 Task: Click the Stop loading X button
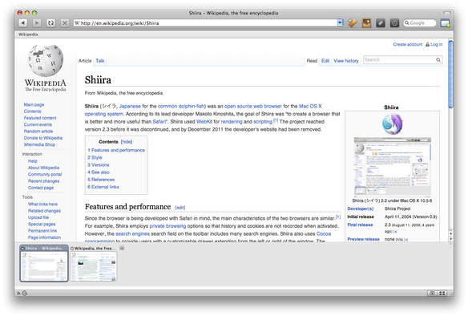[x=65, y=22]
